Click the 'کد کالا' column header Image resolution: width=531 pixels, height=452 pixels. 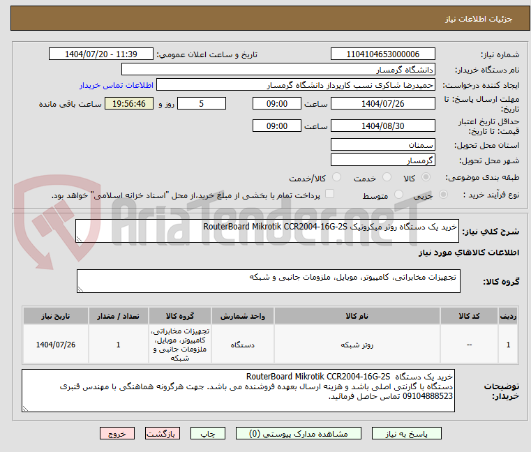[x=469, y=316]
